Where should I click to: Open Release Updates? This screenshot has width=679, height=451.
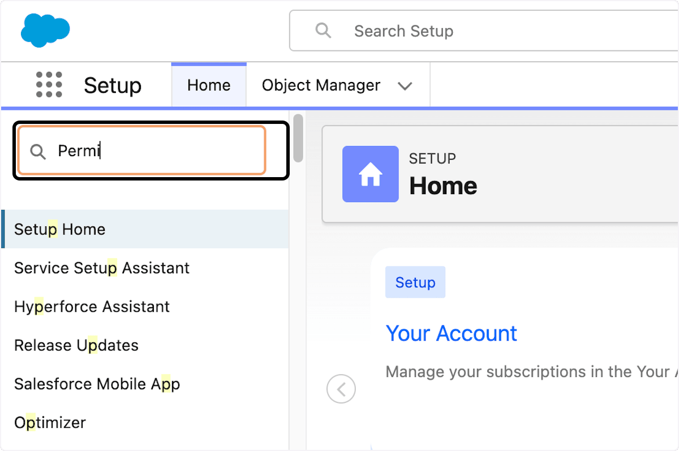point(76,345)
